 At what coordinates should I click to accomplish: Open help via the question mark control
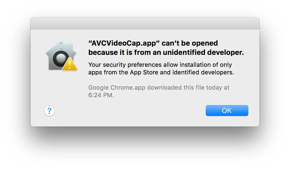point(49,111)
